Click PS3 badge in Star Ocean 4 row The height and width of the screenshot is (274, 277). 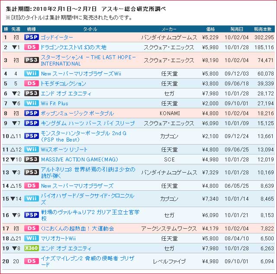click(32, 60)
